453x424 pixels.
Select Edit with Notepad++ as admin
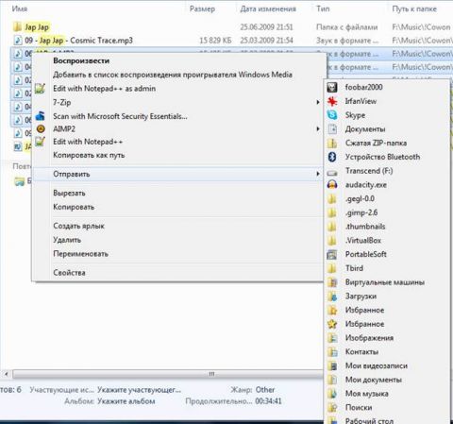pyautogui.click(x=105, y=89)
